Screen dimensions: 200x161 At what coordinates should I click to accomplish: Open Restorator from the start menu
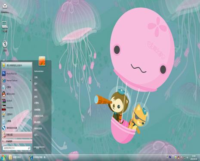[17, 107]
